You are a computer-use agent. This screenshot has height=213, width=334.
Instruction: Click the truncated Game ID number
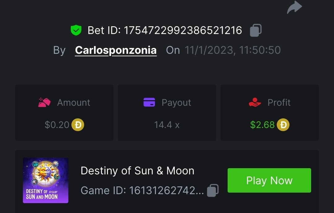pyautogui.click(x=166, y=190)
